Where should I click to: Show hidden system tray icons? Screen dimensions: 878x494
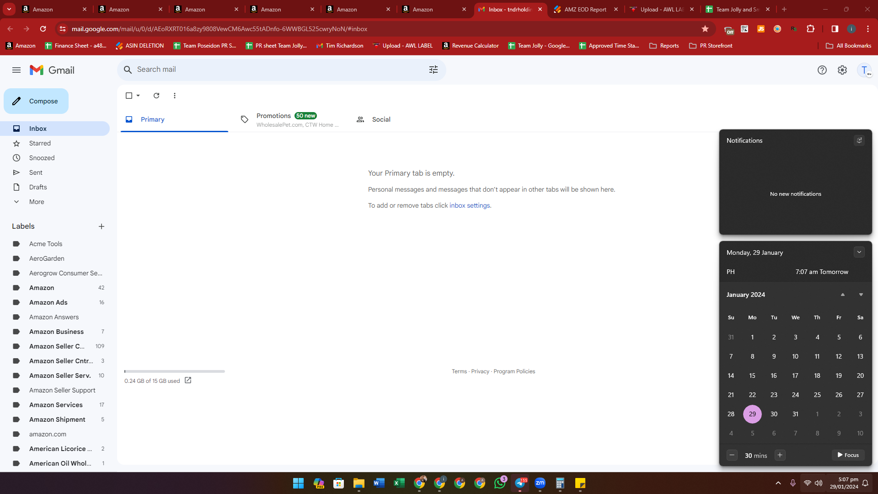778,483
